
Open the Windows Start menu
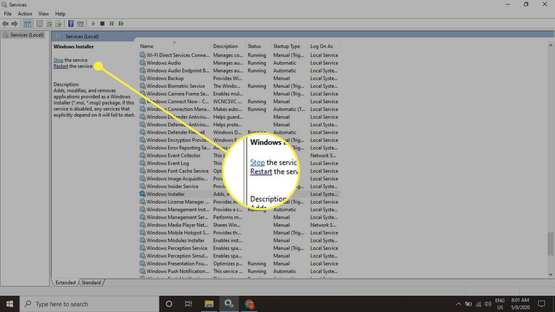pos(10,304)
